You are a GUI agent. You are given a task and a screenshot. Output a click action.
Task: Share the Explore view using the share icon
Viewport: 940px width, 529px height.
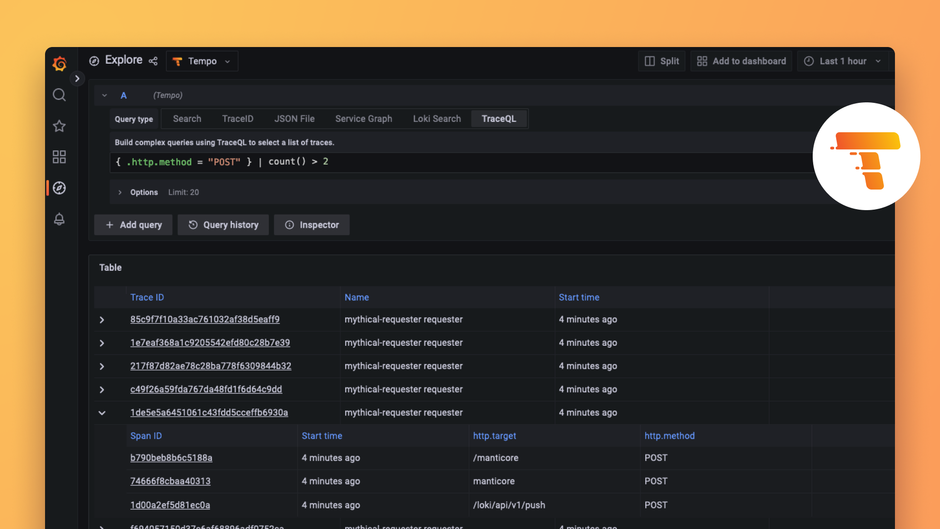click(153, 61)
